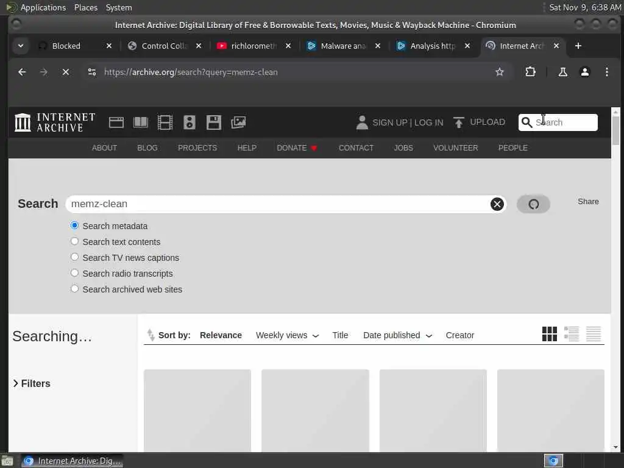This screenshot has width=624, height=468.
Task: Switch to the richlorometh YouTube tab
Action: [253, 46]
